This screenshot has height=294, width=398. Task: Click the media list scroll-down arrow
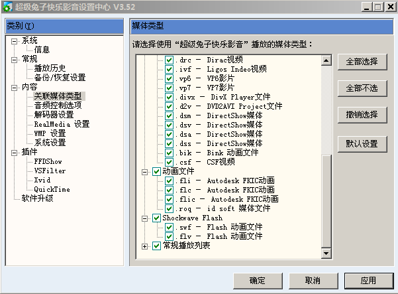point(326,253)
